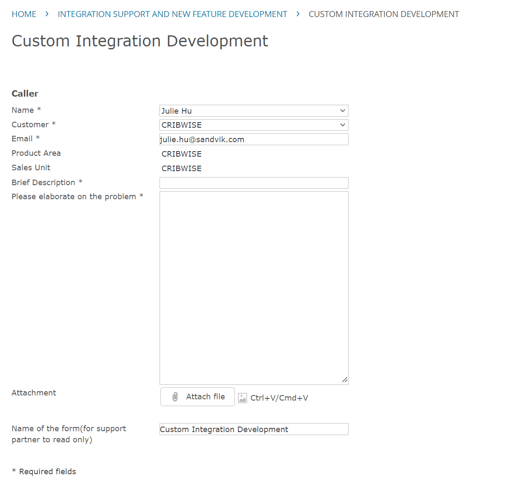Click the chevron right after HOME
The width and height of the screenshot is (520, 487).
[47, 14]
